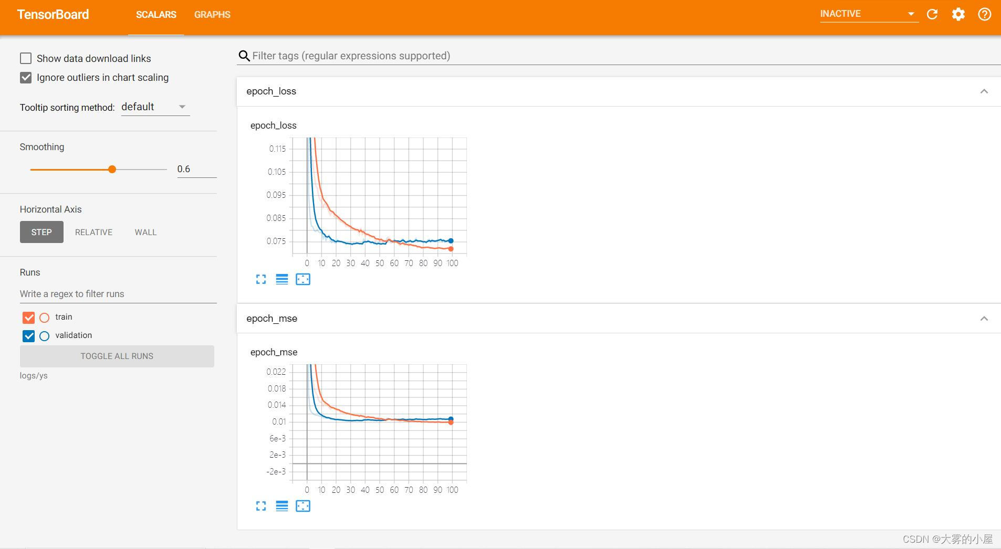Click the Smoothing slider handle
Viewport: 1001px width, 549px height.
pyautogui.click(x=112, y=169)
